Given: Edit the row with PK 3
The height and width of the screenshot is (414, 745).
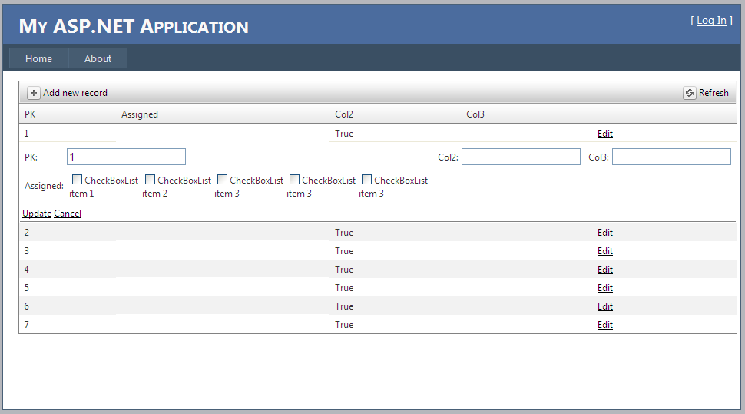Looking at the screenshot, I should (605, 251).
